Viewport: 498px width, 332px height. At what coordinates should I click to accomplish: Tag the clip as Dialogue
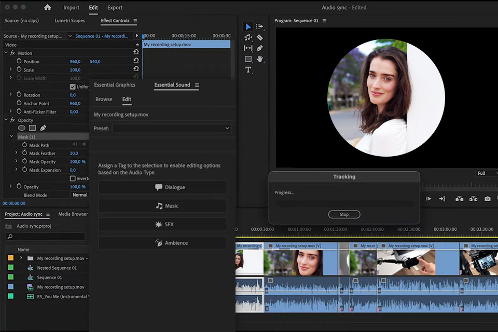click(162, 187)
